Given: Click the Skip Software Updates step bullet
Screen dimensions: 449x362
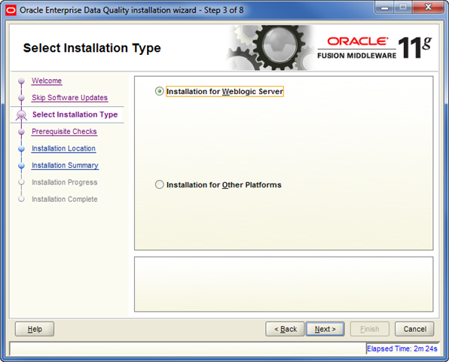Looking at the screenshot, I should pos(21,98).
